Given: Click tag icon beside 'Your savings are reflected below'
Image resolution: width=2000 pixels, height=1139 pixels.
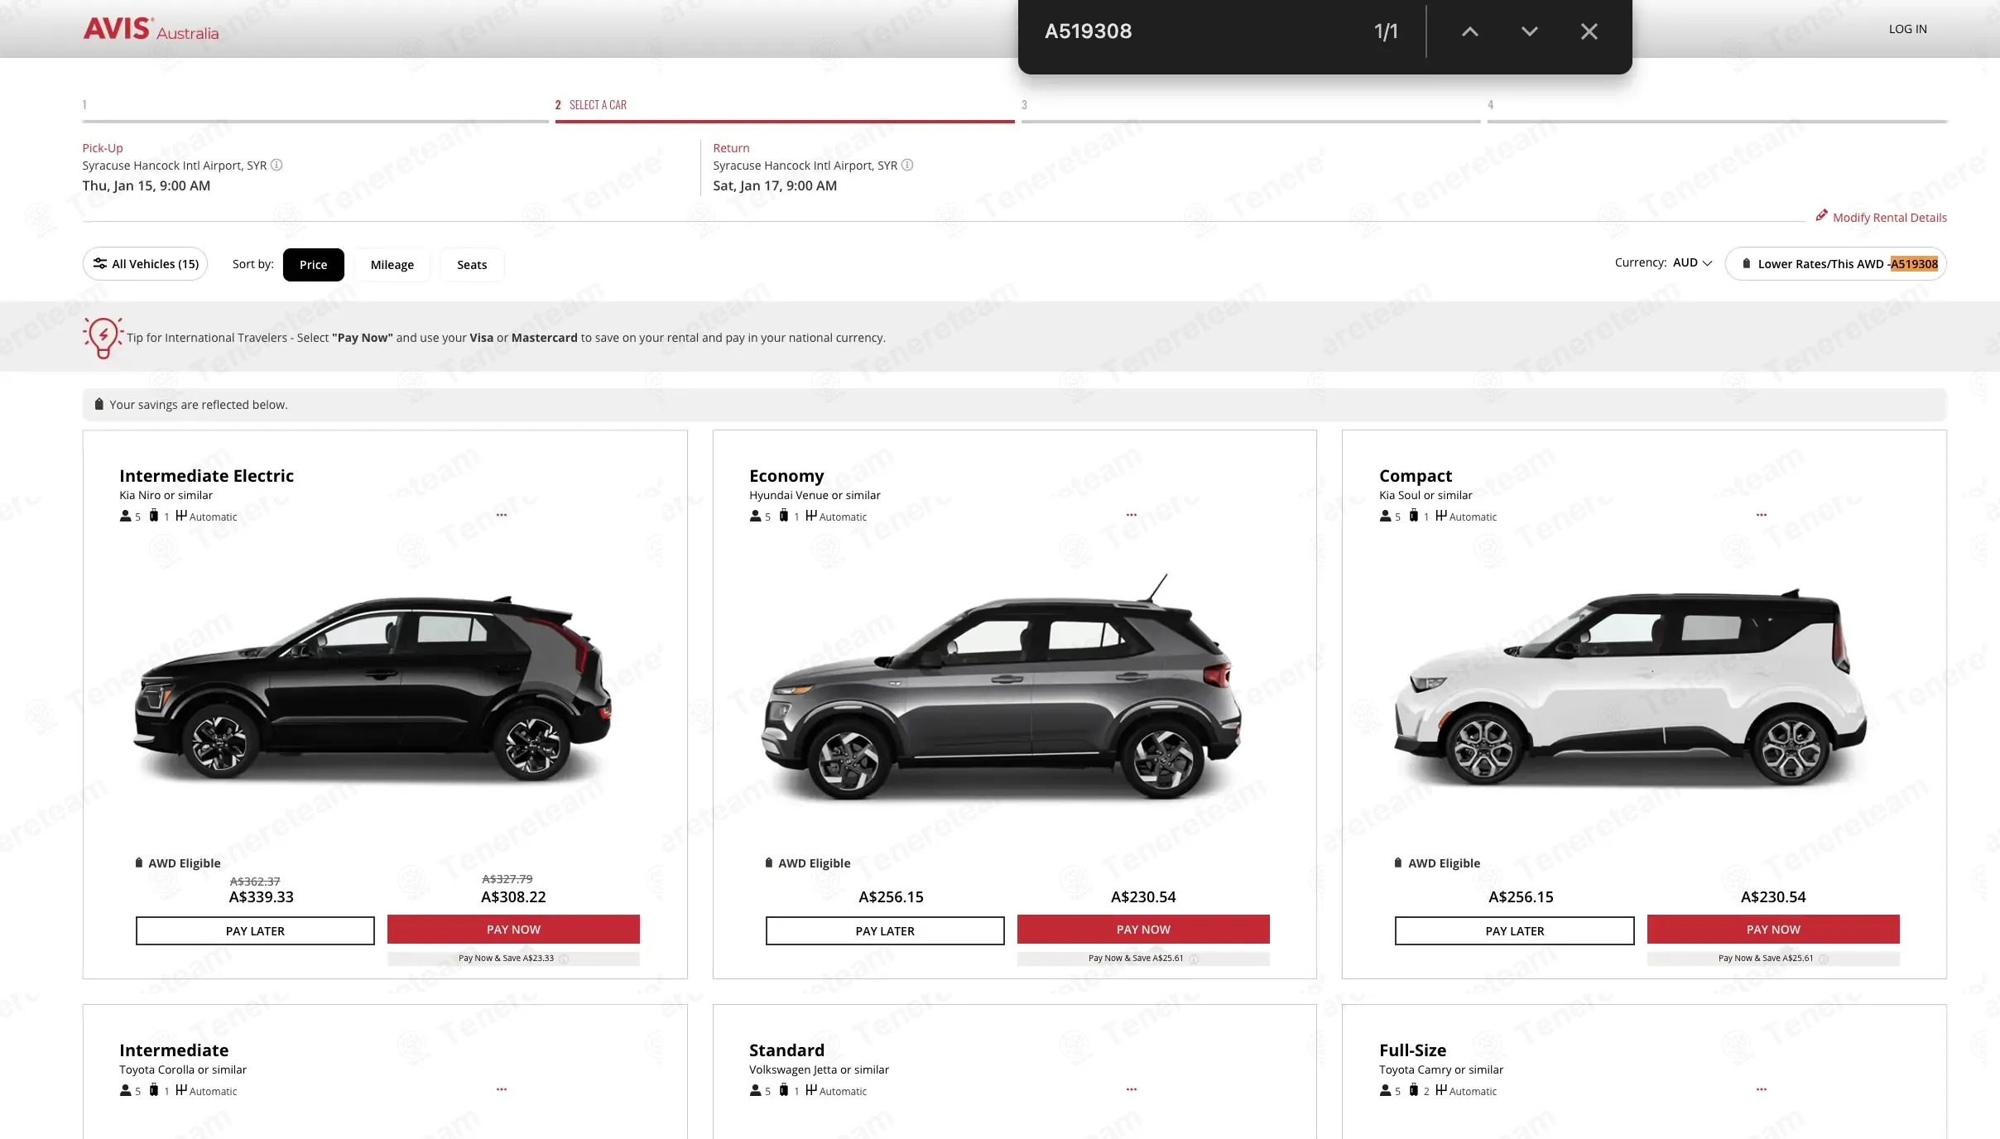Looking at the screenshot, I should click(99, 404).
